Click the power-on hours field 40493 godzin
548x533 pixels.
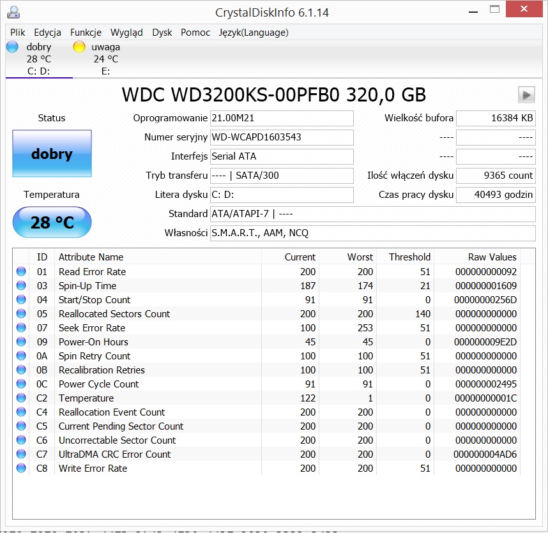(496, 195)
